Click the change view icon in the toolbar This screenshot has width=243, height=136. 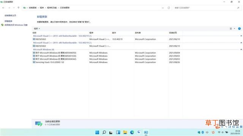[x=231, y=29]
